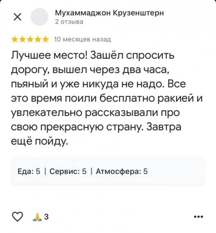Open Мухаммаджон Крузенштерн's profile name
Viewport: 216px width, 233px height.
(x=109, y=13)
